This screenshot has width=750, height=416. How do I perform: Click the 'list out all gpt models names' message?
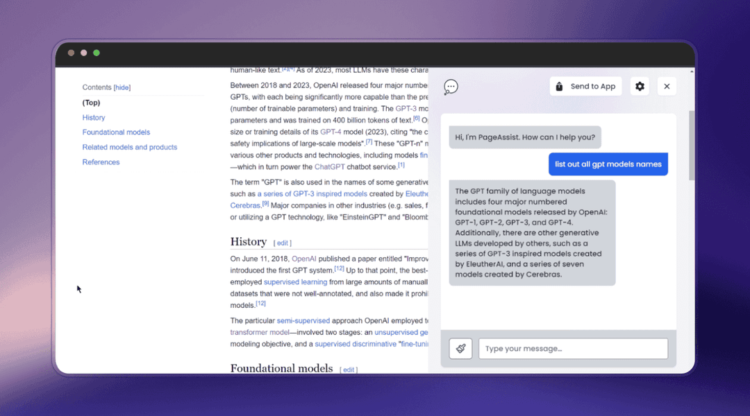(608, 164)
